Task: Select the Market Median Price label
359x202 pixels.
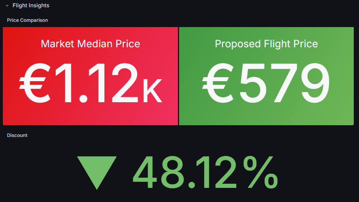Action: click(x=90, y=44)
